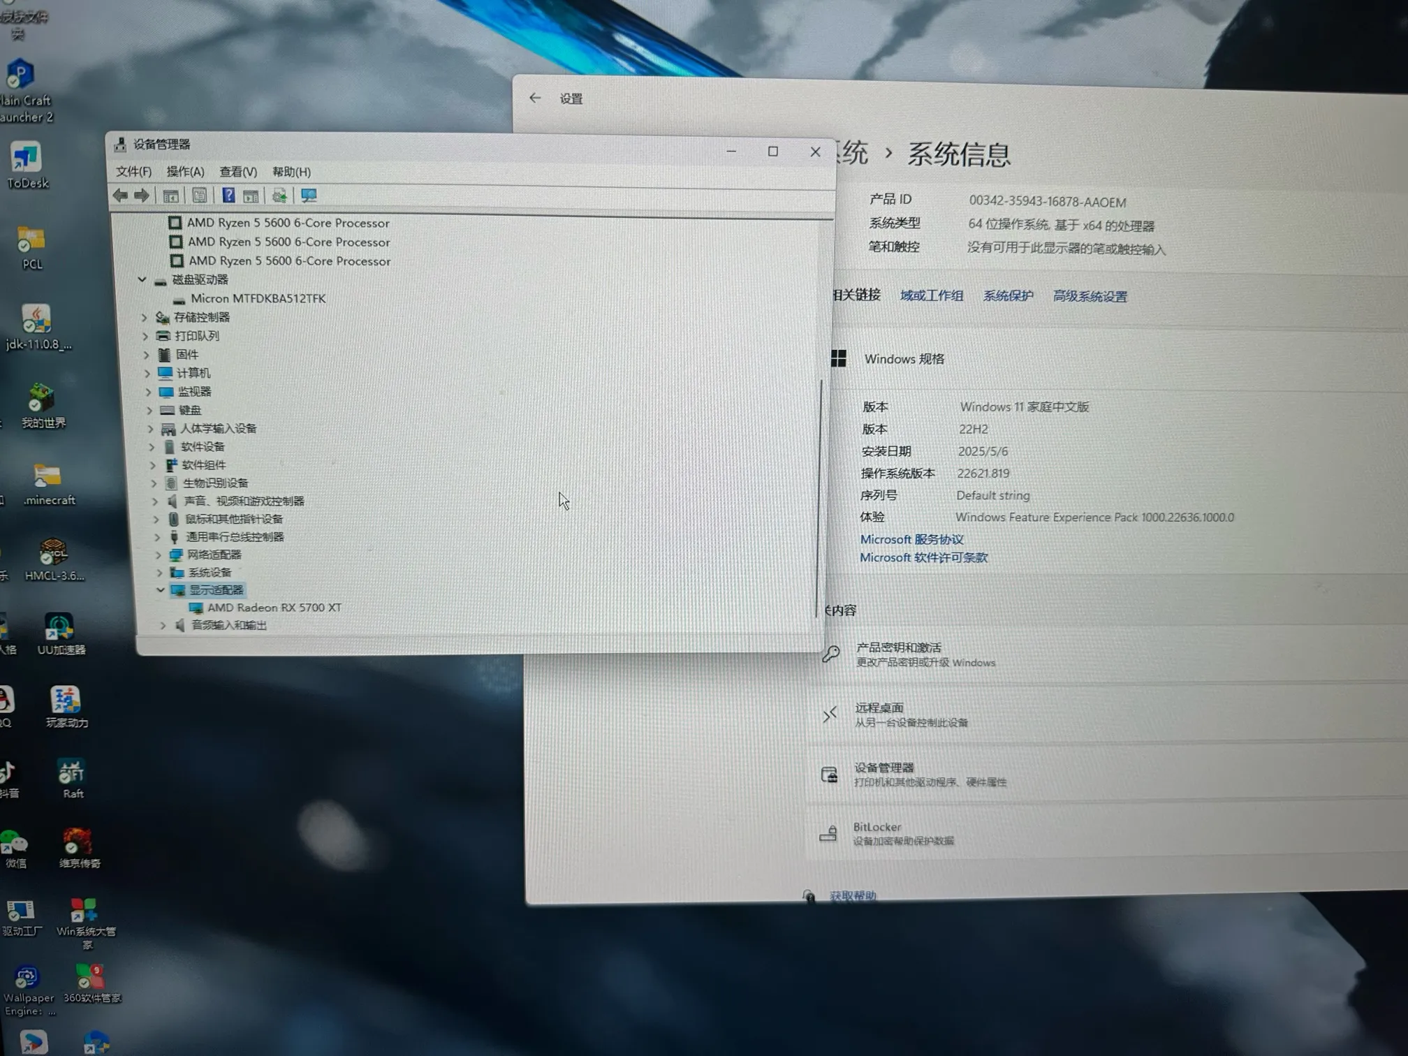Open 设备管理器 entry in Settings

(x=1108, y=774)
